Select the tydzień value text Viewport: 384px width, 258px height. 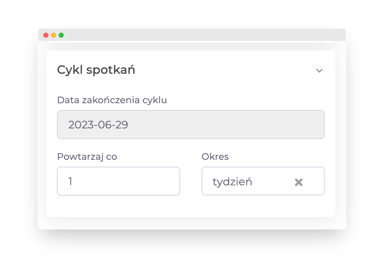tap(232, 182)
